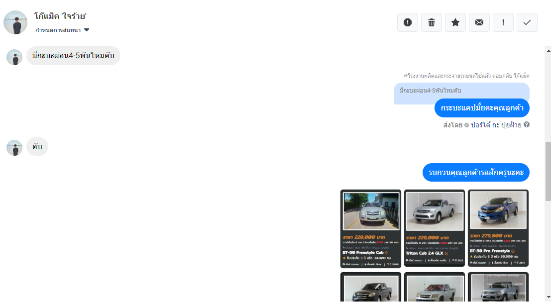Click the scroll up arrow of the chat

tap(548, 51)
